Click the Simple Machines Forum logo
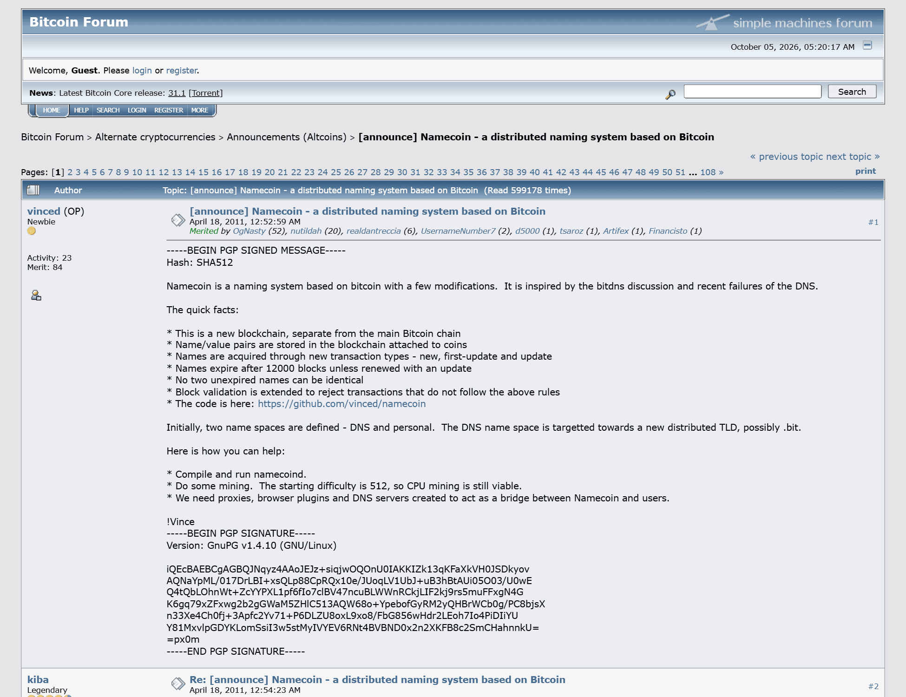This screenshot has height=697, width=906. (784, 22)
